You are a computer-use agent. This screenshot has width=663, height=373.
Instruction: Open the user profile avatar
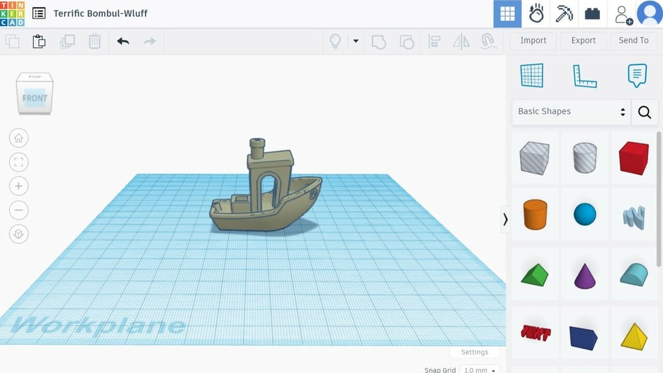650,13
